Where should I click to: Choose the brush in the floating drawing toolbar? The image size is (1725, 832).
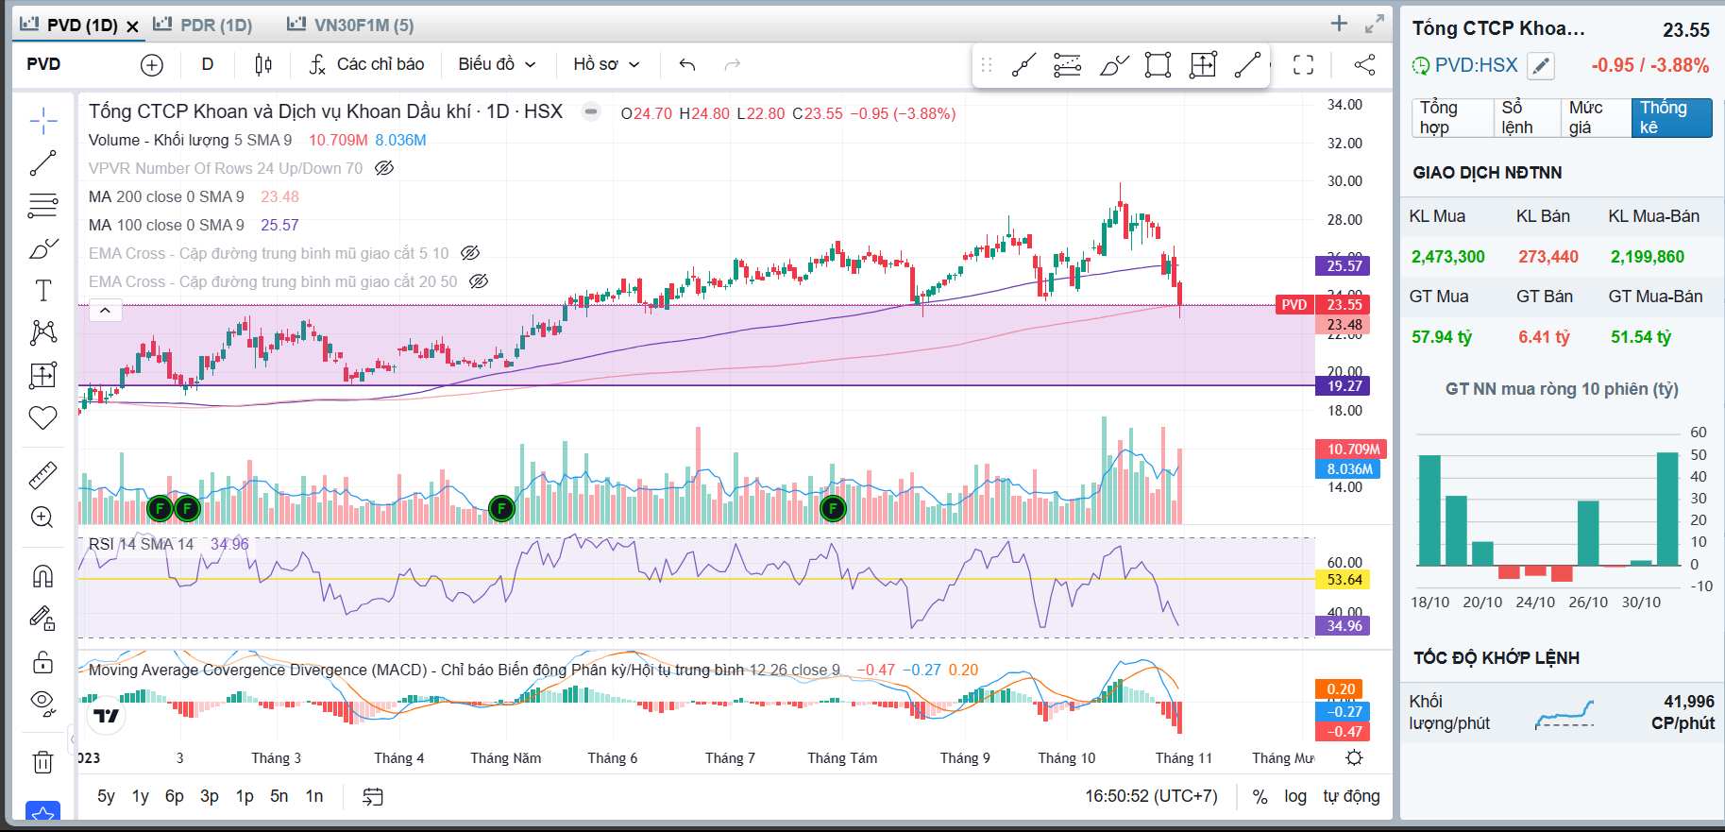(1114, 65)
